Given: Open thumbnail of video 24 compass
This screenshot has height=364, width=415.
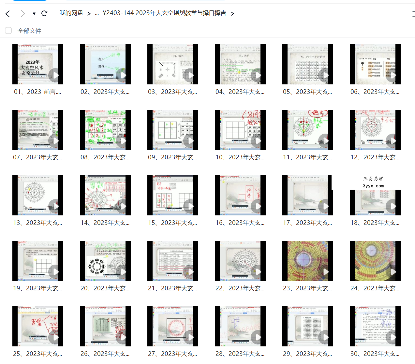Looking at the screenshot, I should (x=375, y=261).
